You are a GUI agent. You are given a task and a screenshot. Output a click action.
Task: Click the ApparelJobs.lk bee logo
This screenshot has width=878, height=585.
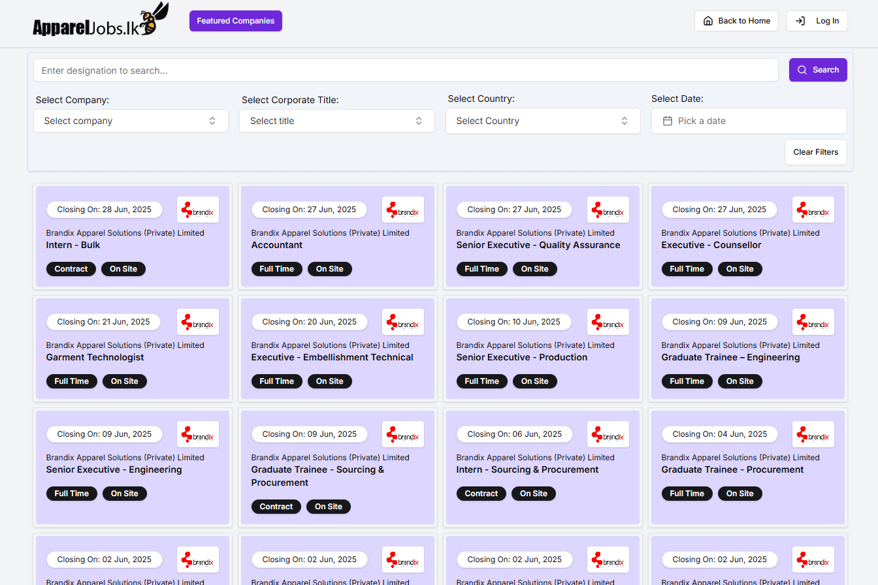[x=100, y=21]
